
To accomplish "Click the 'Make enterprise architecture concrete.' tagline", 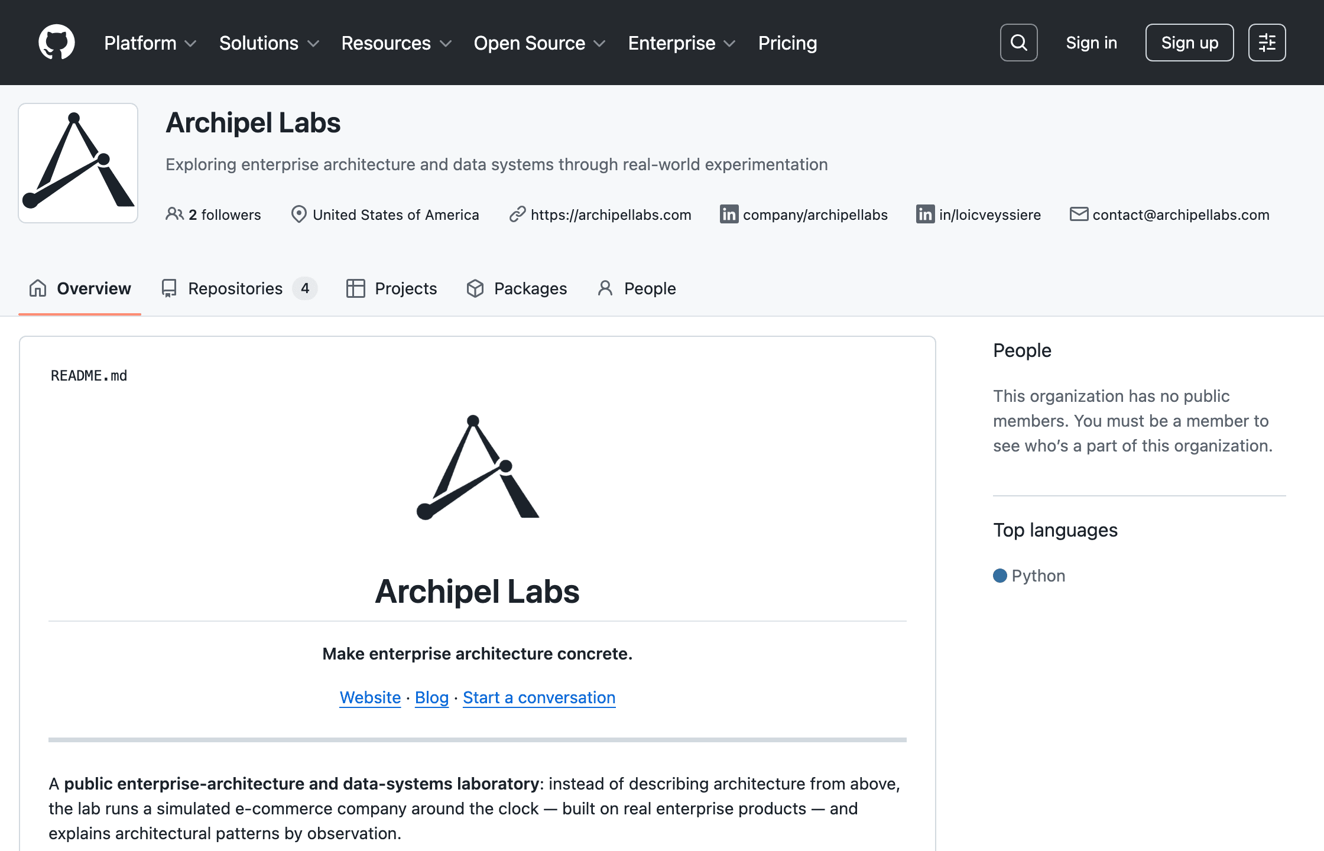I will [x=478, y=654].
